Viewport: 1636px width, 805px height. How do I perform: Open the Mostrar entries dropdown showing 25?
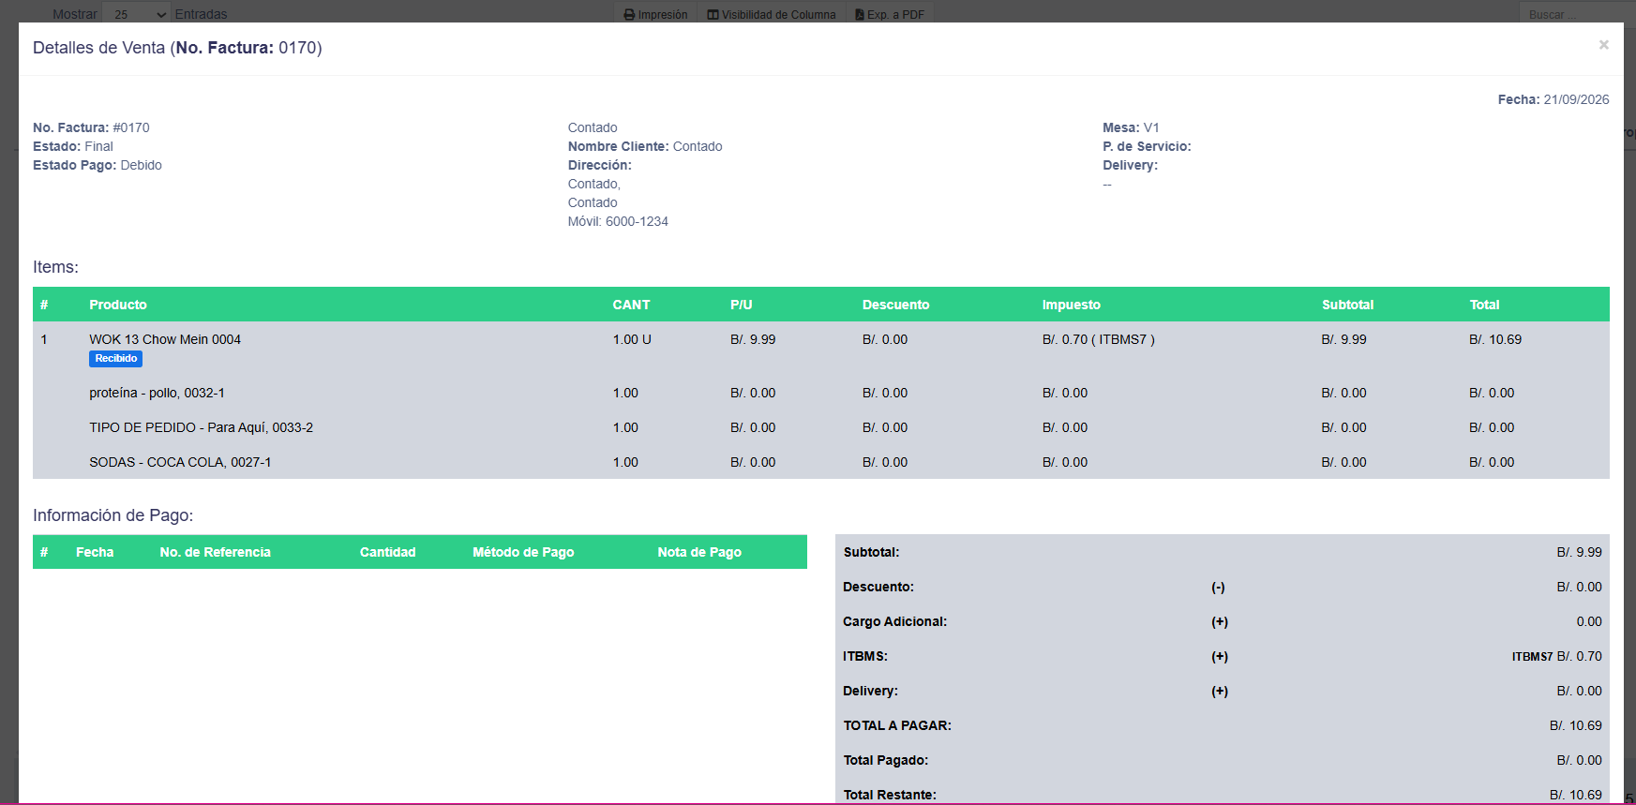coord(137,14)
